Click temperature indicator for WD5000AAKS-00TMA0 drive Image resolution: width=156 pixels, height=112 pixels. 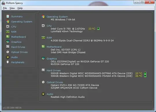click(145, 73)
